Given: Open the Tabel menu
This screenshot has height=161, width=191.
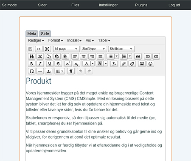Looking at the screenshot, I should click(104, 41).
